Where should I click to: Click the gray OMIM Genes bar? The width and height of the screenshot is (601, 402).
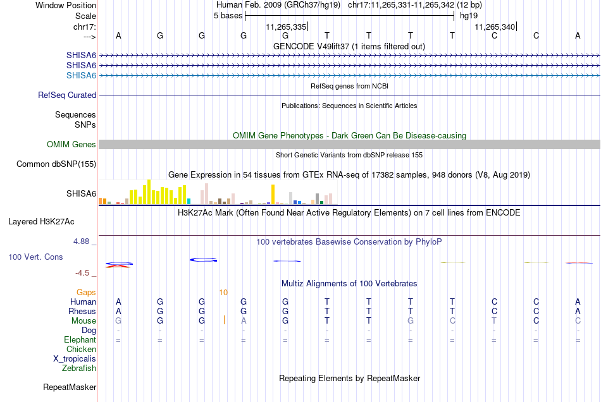349,144
